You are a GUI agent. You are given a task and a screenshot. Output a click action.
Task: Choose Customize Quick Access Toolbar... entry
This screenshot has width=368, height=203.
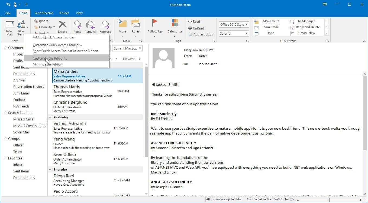click(67, 45)
